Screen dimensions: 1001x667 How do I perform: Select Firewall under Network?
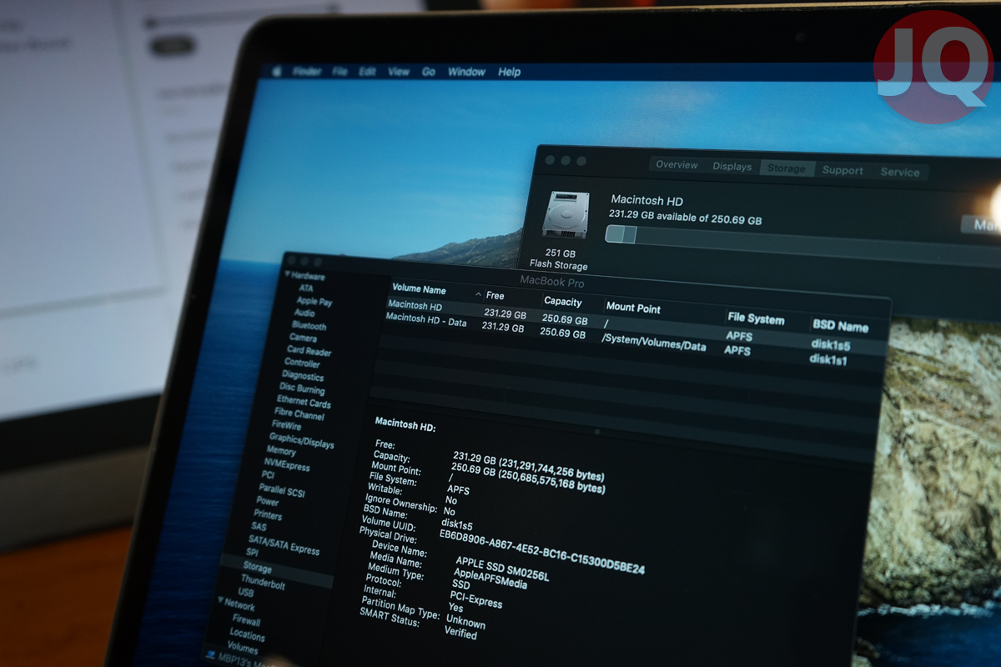(x=246, y=621)
